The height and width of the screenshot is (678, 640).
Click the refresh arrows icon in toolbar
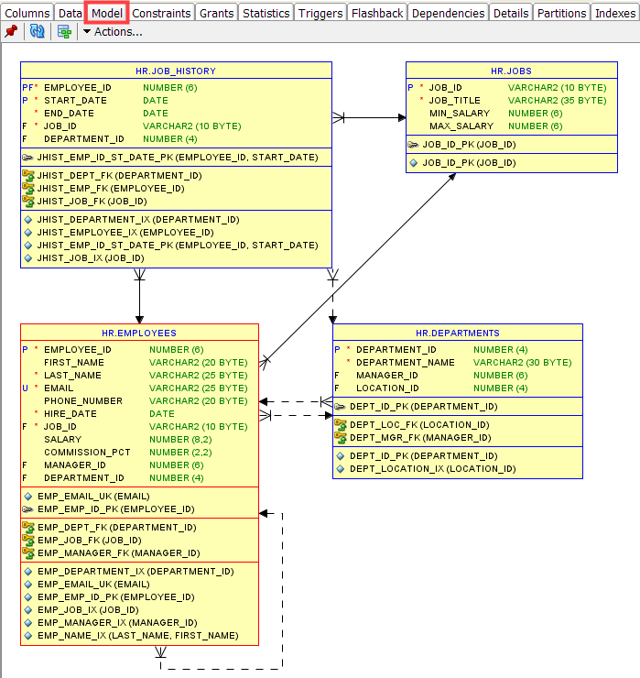pyautogui.click(x=38, y=31)
